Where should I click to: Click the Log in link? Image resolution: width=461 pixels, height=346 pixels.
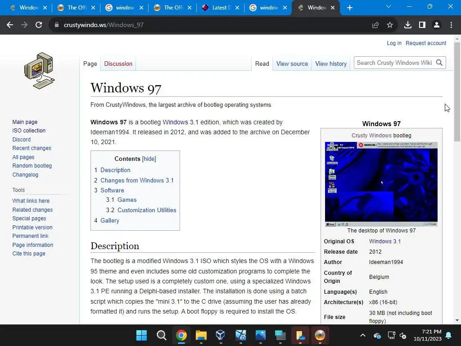pyautogui.click(x=394, y=43)
